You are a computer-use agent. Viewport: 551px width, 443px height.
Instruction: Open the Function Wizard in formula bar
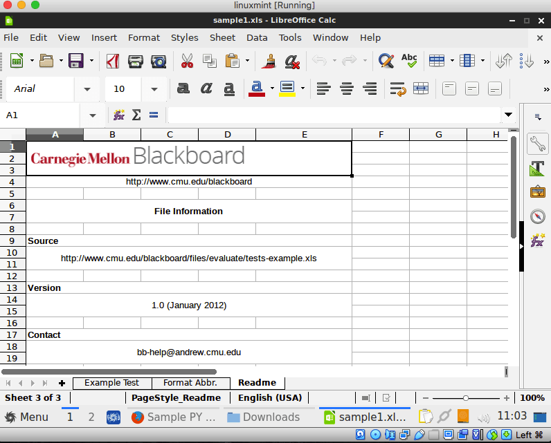[x=119, y=115]
